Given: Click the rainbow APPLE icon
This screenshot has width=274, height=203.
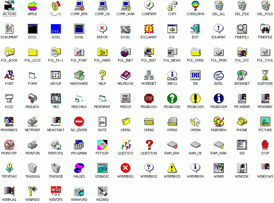Looking at the screenshot, I should 33,5.
